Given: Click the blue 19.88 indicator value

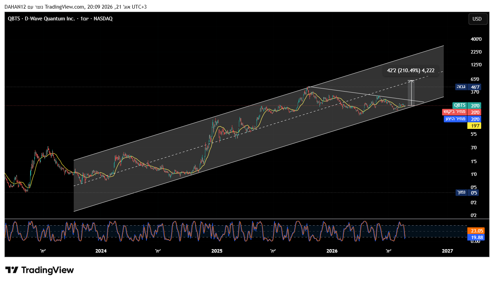Looking at the screenshot, I should tap(476, 237).
